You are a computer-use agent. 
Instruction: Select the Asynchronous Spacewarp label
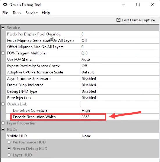point(29,79)
